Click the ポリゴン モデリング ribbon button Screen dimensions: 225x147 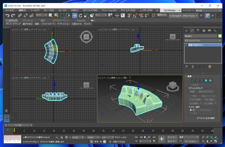pos(13,24)
